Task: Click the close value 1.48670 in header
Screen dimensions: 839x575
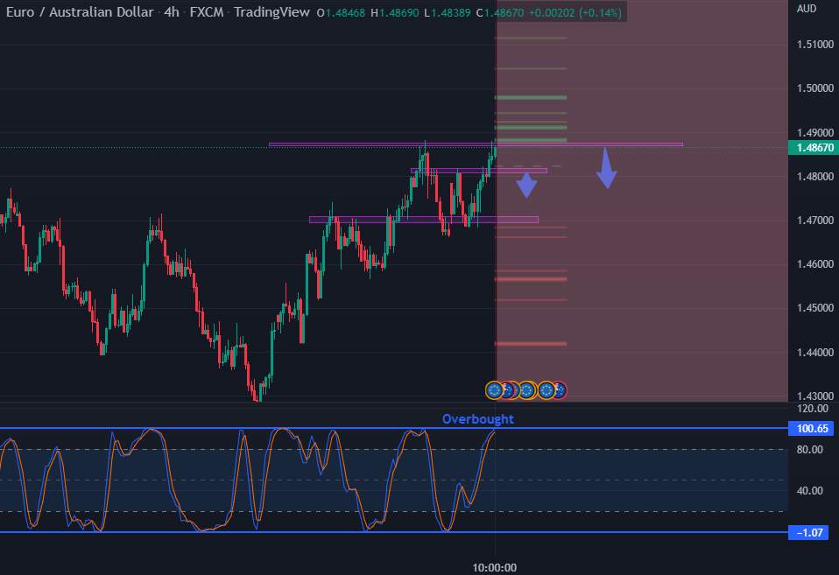Action: (x=504, y=13)
